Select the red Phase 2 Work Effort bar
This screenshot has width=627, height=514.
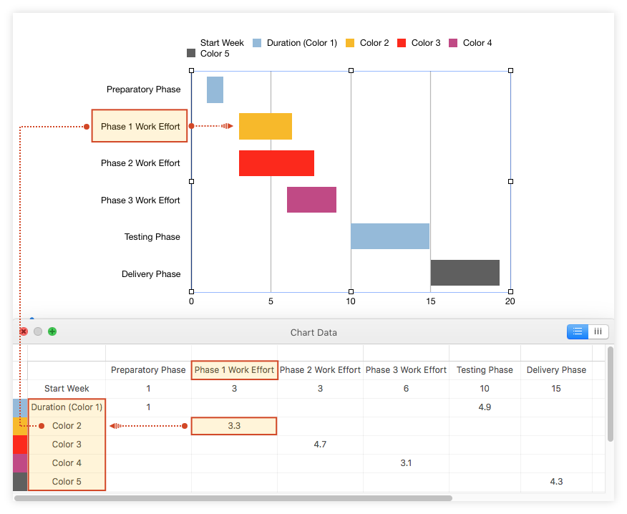276,163
